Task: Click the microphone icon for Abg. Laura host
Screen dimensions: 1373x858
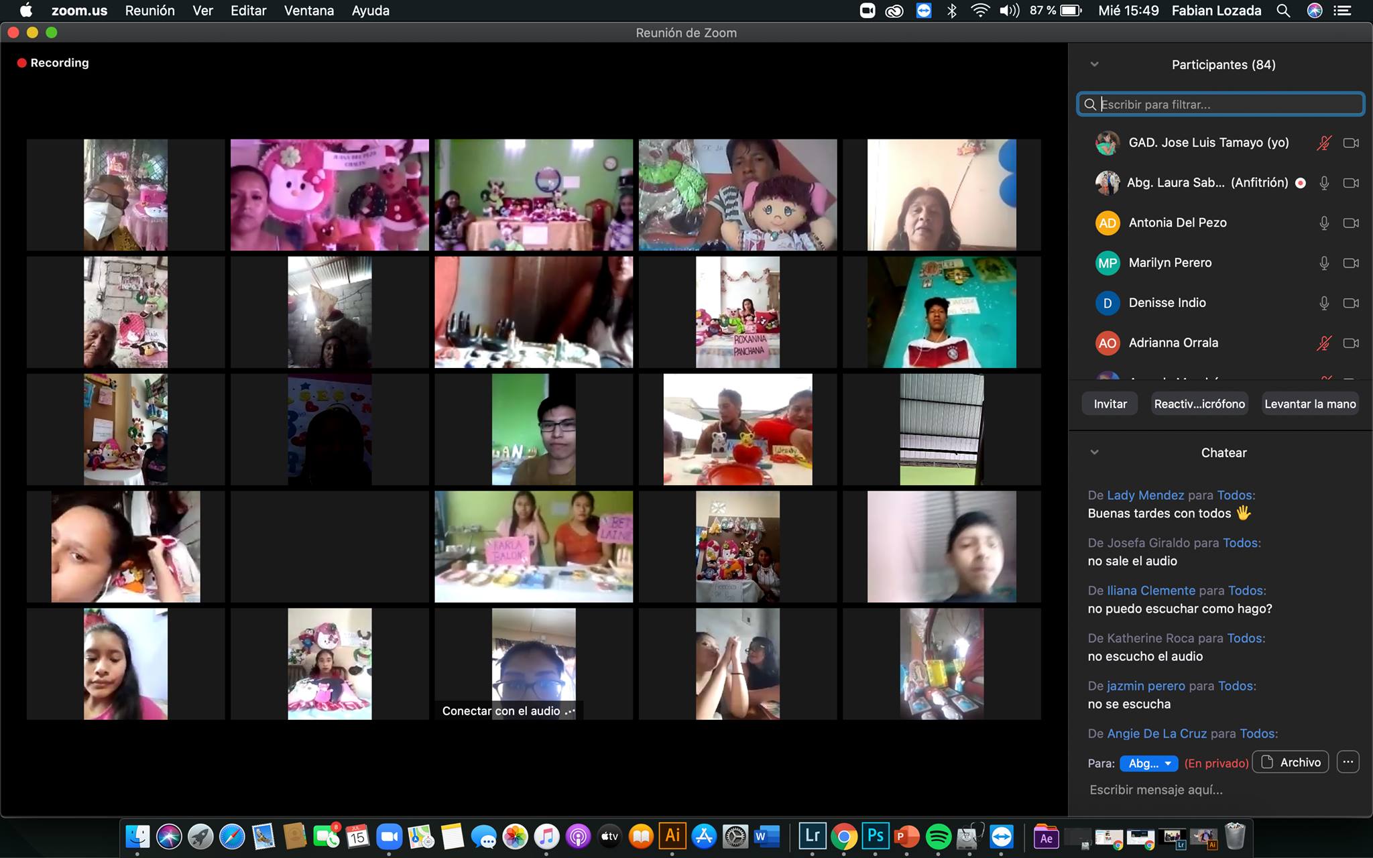Action: coord(1324,183)
